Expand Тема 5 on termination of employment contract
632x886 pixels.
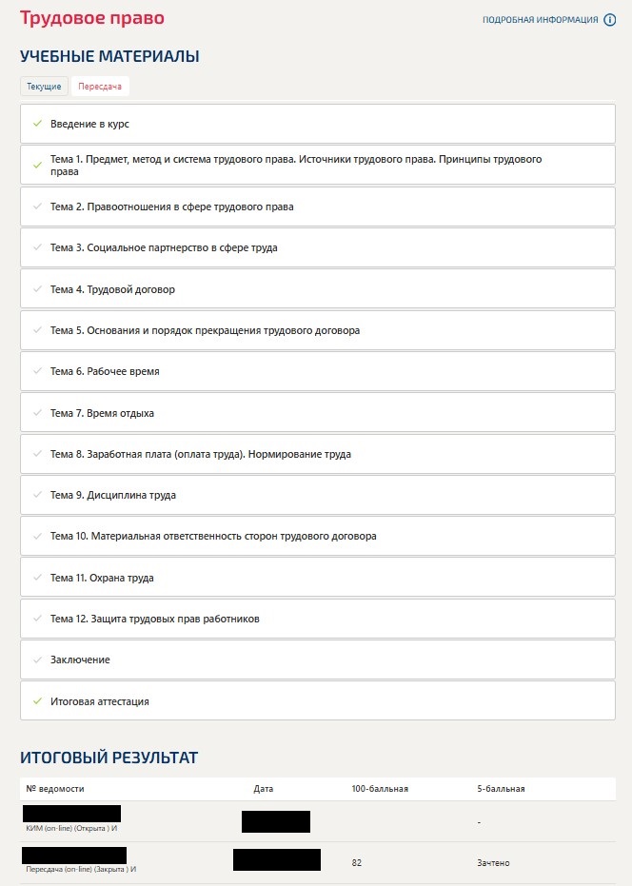205,330
